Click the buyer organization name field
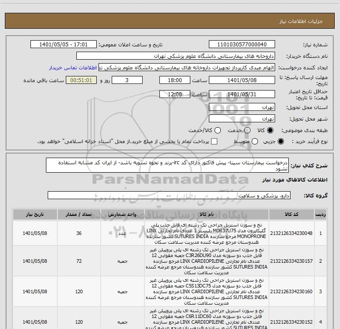Viewport: 340px width, 329px height. [x=176, y=56]
